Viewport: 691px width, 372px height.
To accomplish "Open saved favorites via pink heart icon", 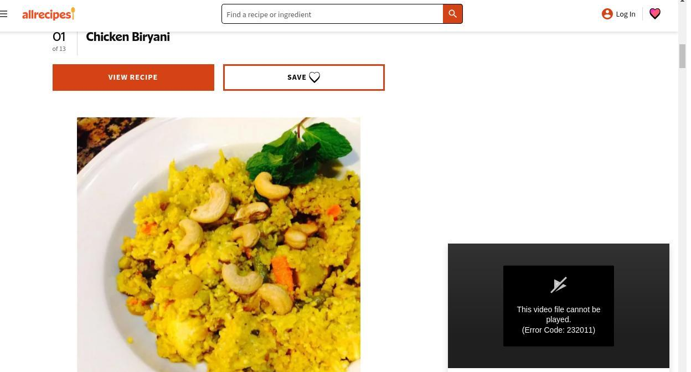I will 655,14.
